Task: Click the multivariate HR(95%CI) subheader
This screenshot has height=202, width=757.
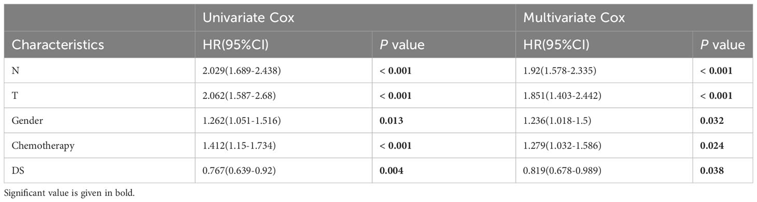Action: point(557,45)
